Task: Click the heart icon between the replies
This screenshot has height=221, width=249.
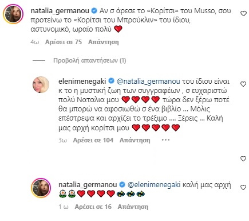Action: point(243,158)
